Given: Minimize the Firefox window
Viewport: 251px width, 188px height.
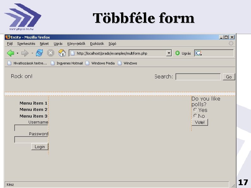Looking at the screenshot, I should click(x=221, y=37).
